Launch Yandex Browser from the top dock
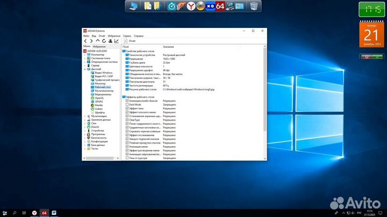Screen dimensions: 387x217 pyautogui.click(x=191, y=6)
